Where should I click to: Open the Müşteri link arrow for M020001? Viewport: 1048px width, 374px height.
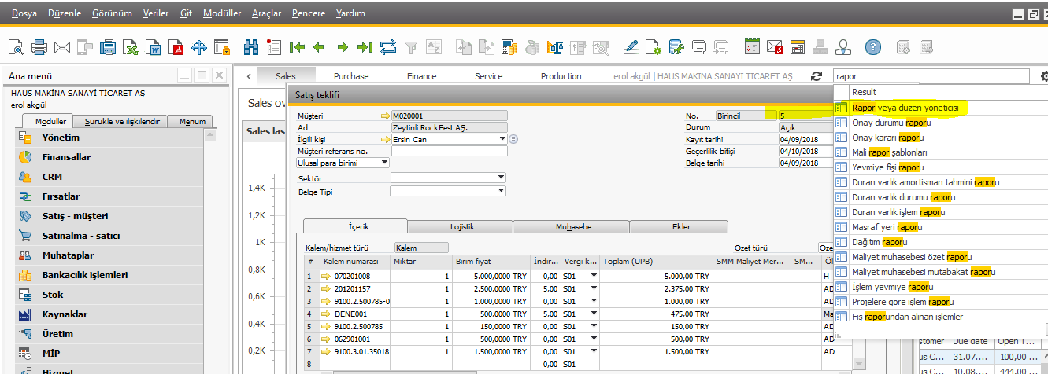pos(386,115)
